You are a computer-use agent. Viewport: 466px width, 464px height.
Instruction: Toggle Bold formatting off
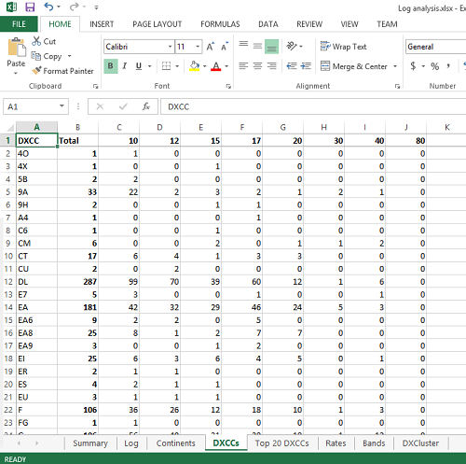(111, 66)
